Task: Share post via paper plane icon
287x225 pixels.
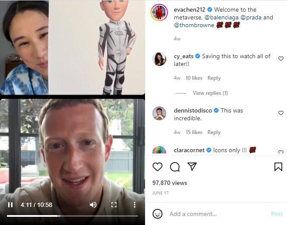Action: tap(192, 166)
